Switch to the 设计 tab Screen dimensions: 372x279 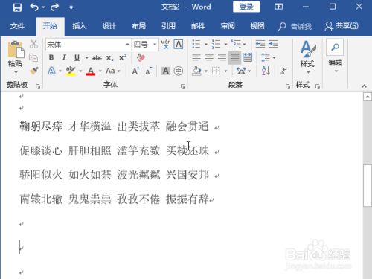pos(109,26)
